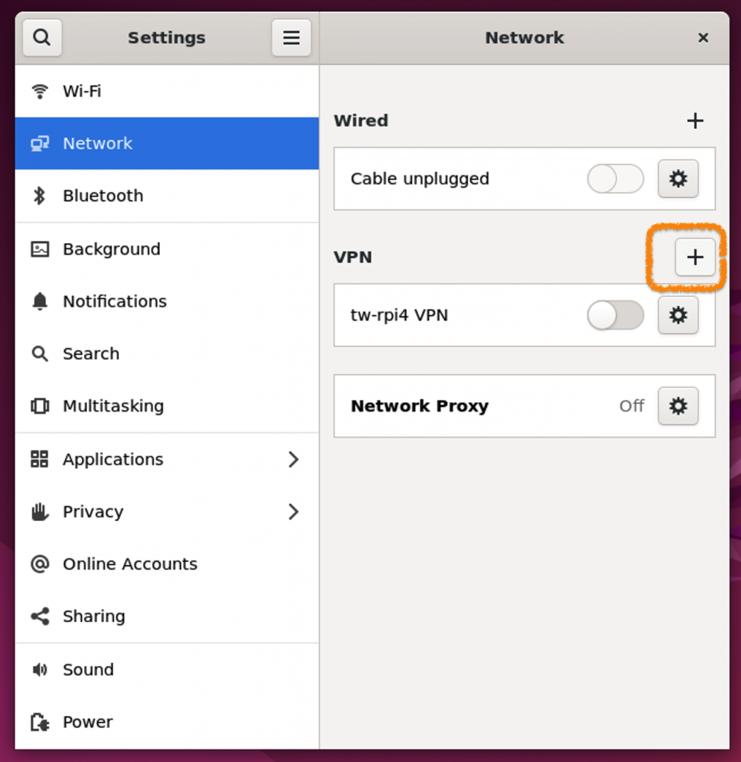Image resolution: width=741 pixels, height=762 pixels.
Task: Open gear settings for Cable unplugged connection
Action: [x=678, y=179]
